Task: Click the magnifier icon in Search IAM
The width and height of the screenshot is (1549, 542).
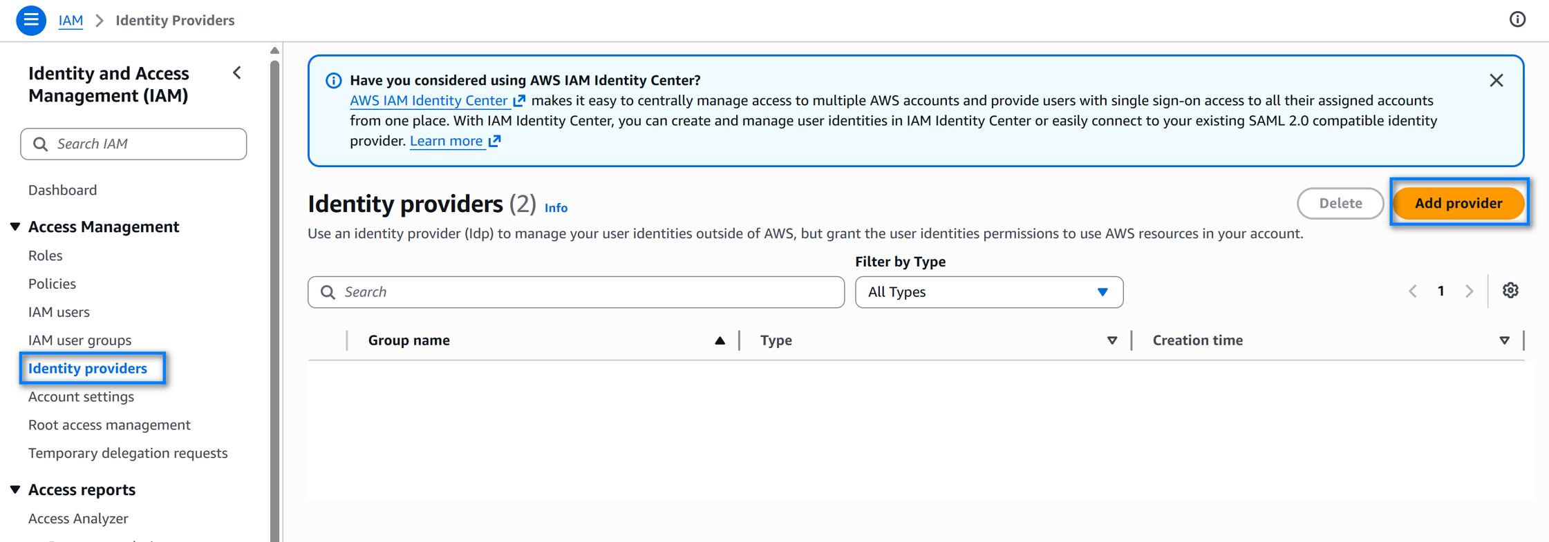Action: click(x=41, y=144)
